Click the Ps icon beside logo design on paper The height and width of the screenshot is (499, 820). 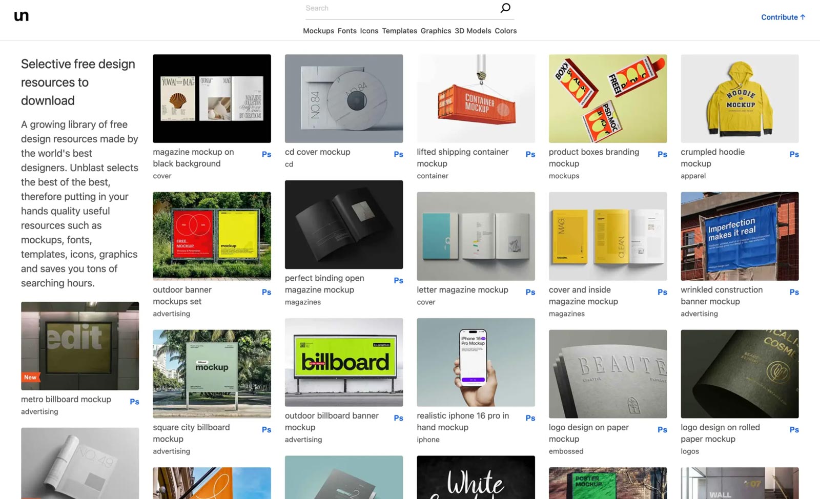pyautogui.click(x=662, y=430)
